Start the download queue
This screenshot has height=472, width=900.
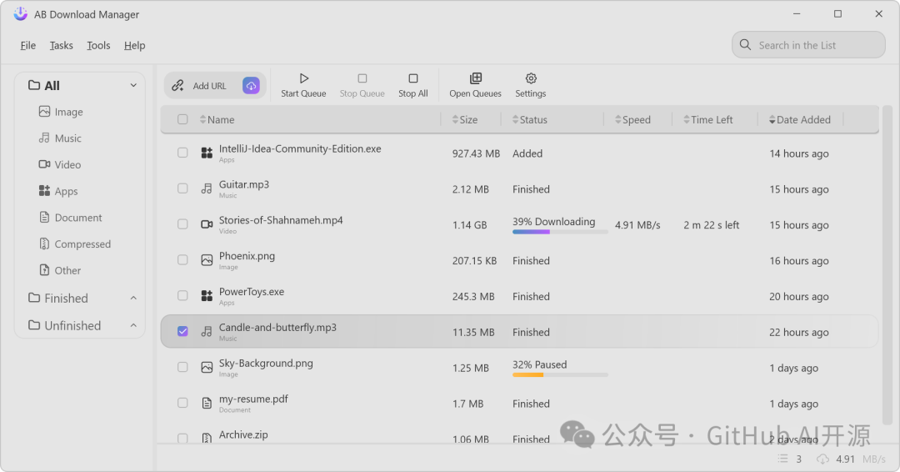[303, 85]
